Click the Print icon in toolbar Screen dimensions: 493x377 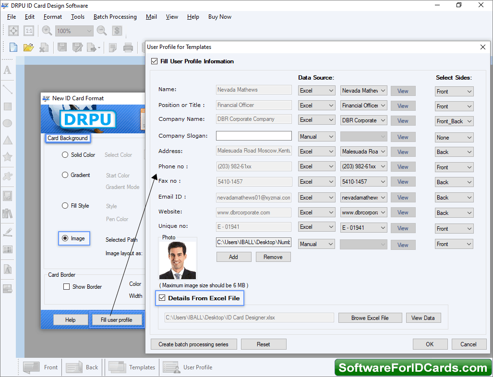point(128,47)
